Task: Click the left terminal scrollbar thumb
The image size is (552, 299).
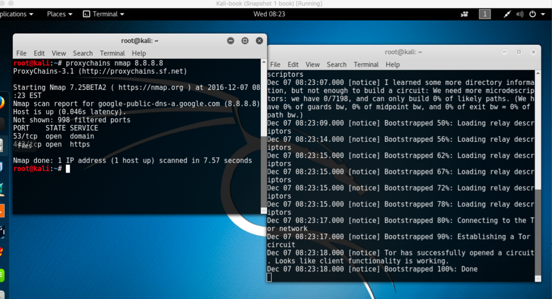Action: pyautogui.click(x=264, y=171)
